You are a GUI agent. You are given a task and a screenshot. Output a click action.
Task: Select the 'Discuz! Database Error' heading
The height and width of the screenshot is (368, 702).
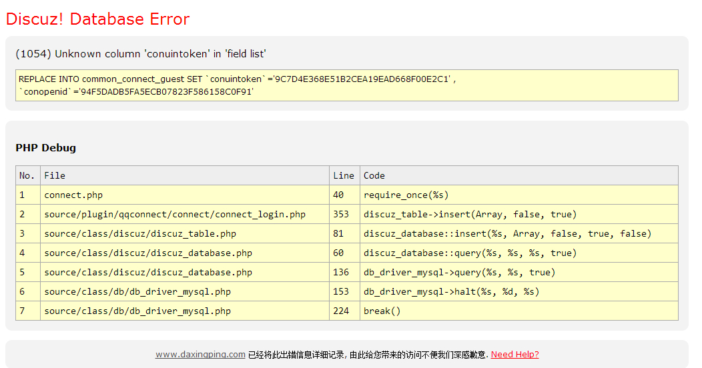click(97, 19)
